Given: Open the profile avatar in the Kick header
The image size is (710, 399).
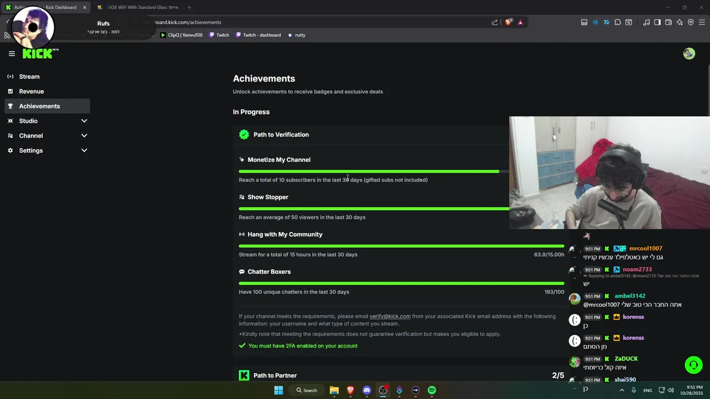Looking at the screenshot, I should click(689, 54).
